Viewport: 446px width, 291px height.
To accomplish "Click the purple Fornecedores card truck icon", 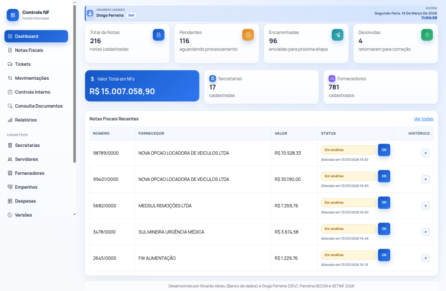I will 332,78.
